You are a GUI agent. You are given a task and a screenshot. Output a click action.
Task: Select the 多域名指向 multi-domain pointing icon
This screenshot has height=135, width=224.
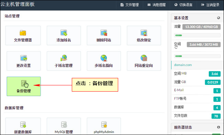click(104, 61)
